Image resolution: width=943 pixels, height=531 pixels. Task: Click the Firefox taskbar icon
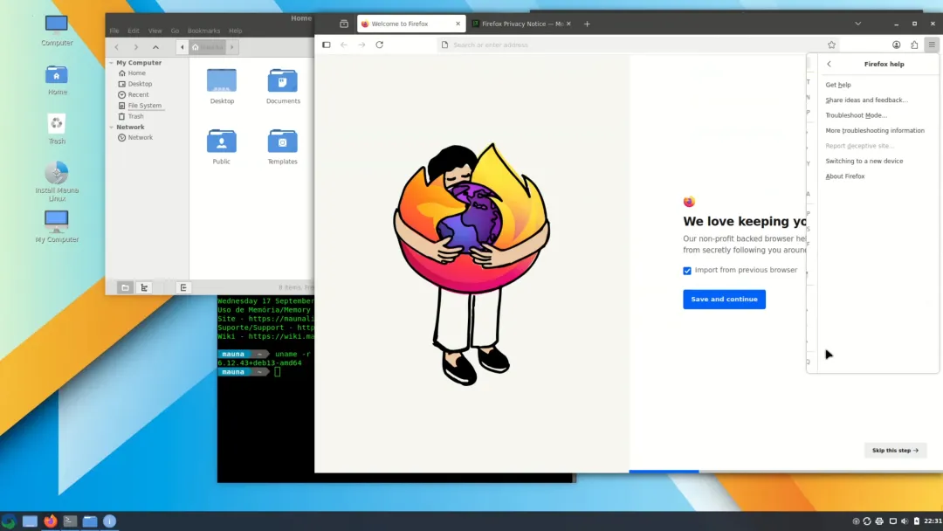tap(51, 521)
